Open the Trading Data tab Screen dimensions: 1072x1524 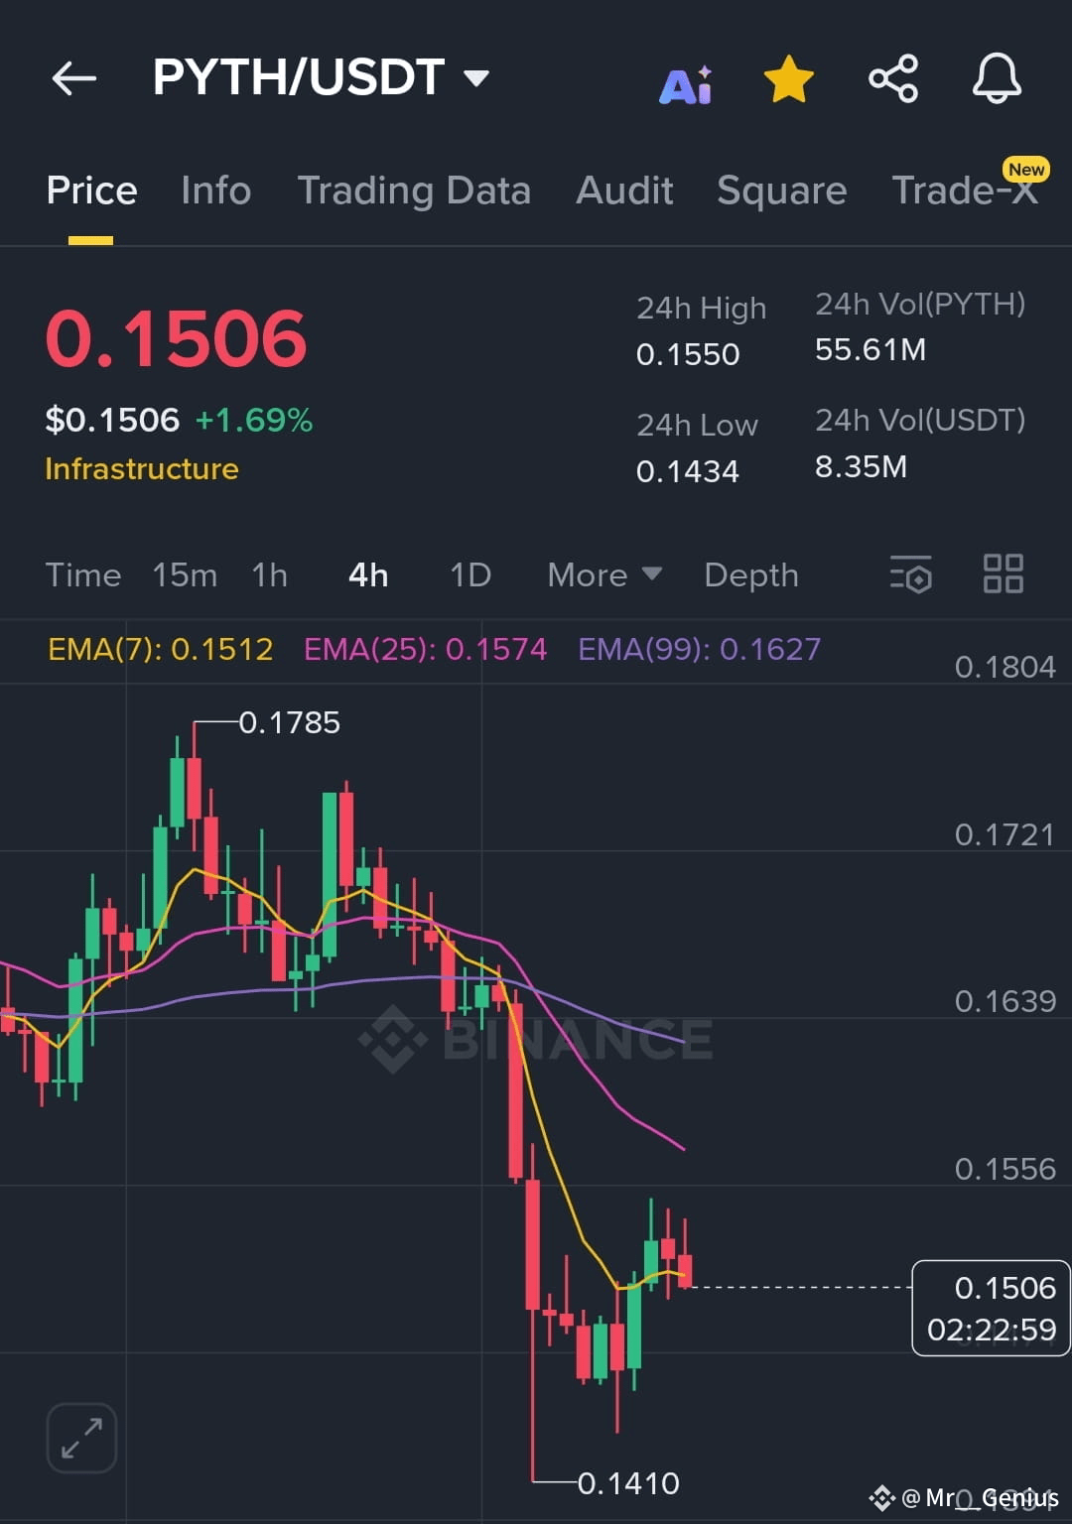coord(414,190)
